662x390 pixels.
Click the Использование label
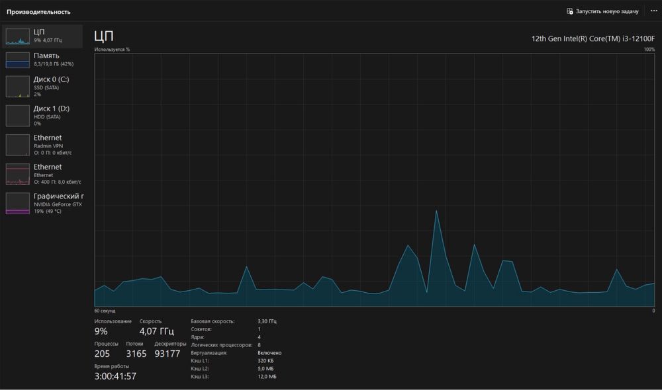(113, 321)
